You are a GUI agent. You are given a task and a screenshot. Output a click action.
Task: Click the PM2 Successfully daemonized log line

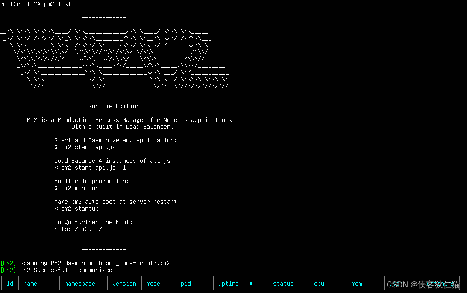pos(57,270)
